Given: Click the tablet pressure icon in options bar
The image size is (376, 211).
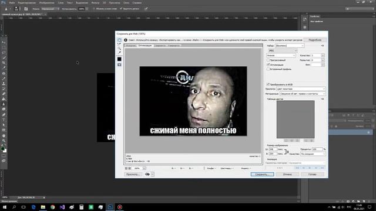Looking at the screenshot, I should (146, 9).
